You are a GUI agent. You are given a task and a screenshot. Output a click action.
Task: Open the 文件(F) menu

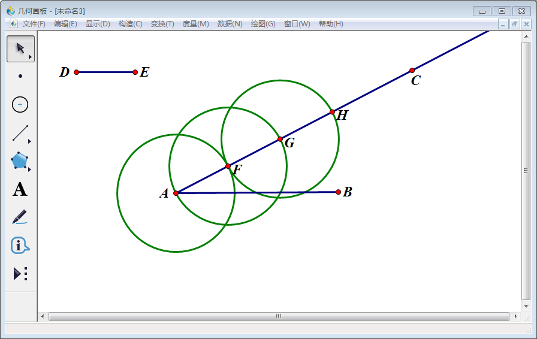34,24
